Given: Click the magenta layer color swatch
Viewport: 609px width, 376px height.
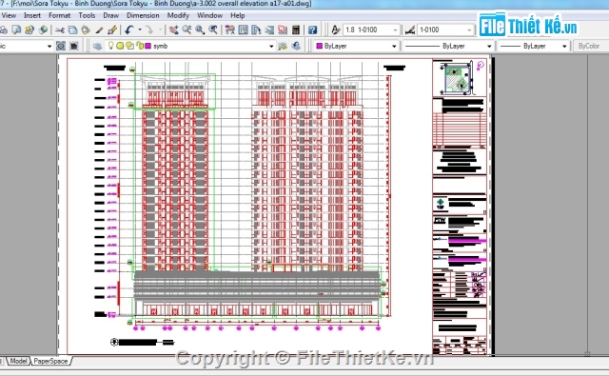Looking at the screenshot, I should point(147,46).
